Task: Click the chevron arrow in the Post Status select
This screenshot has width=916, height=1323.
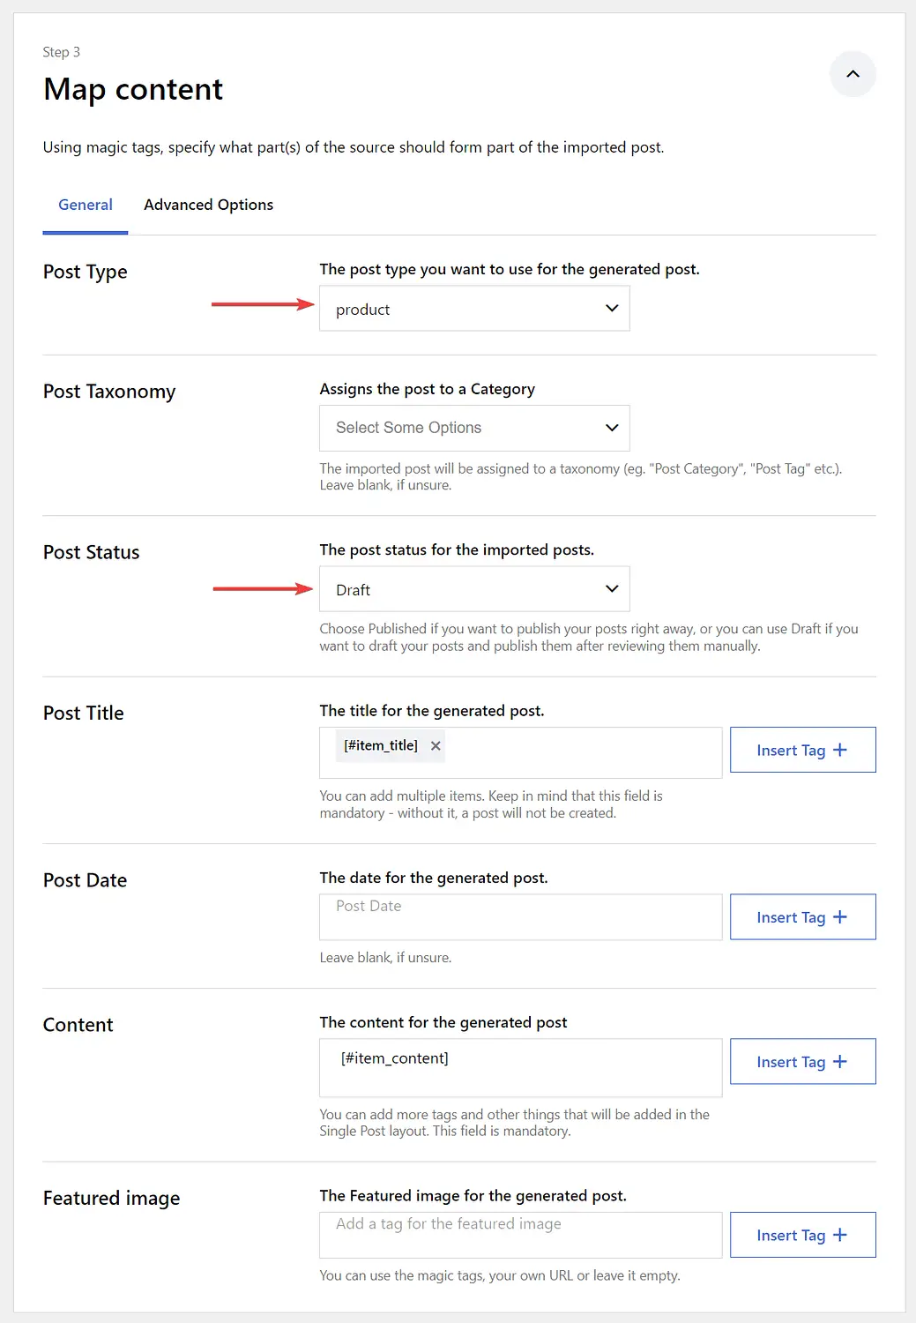Action: tap(612, 589)
